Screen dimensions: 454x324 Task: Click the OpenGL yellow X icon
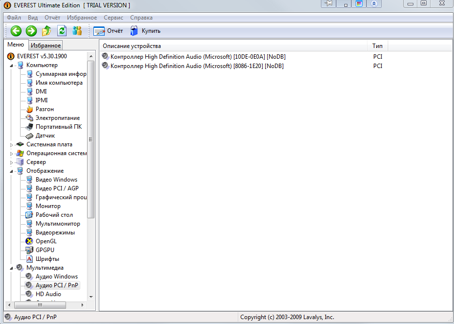point(29,241)
